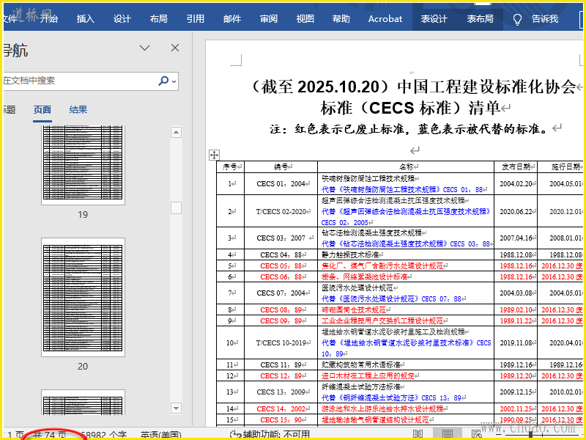The width and height of the screenshot is (586, 440).
Task: Switch to the 页面 tab in navigation
Action: pyautogui.click(x=42, y=109)
